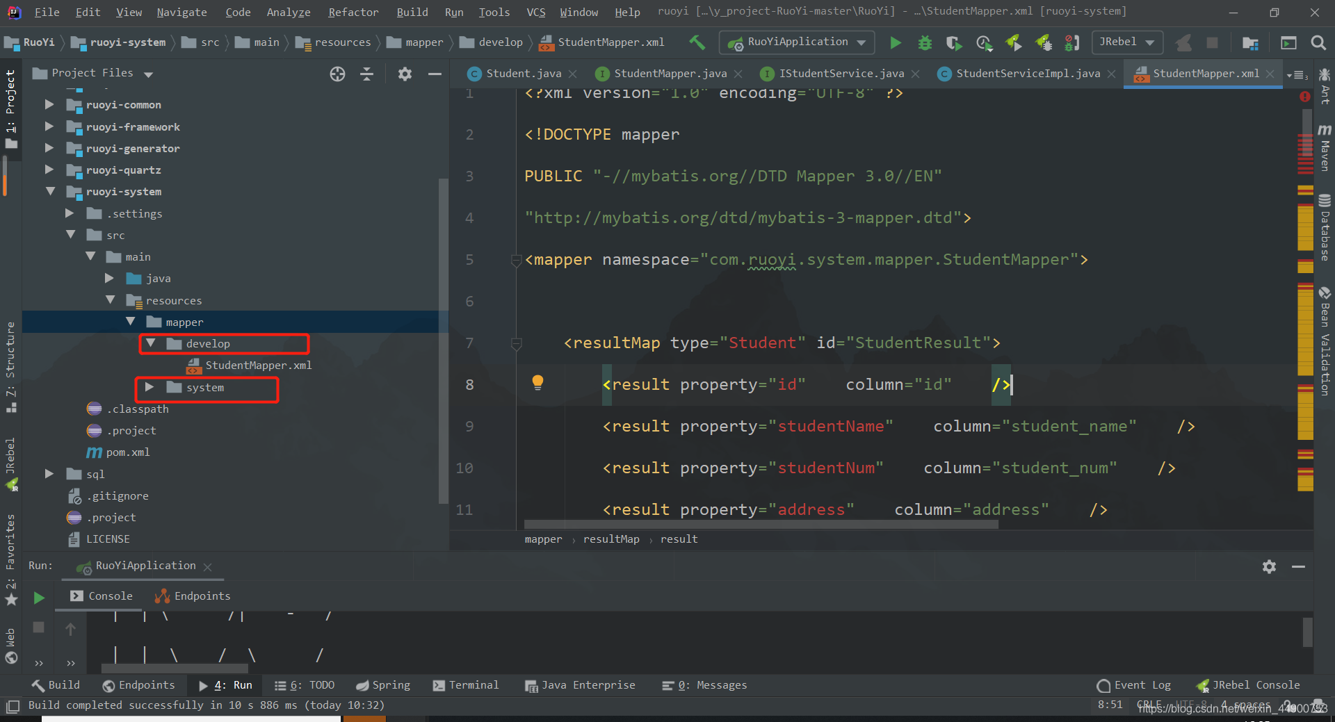Open the Database tool window
This screenshot has width=1335, height=722.
click(x=1325, y=228)
